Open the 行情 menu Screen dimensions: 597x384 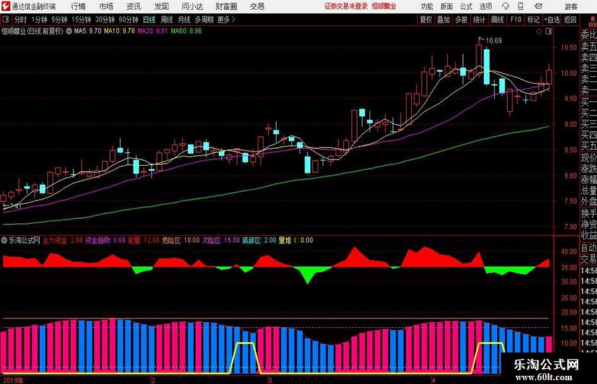(78, 6)
